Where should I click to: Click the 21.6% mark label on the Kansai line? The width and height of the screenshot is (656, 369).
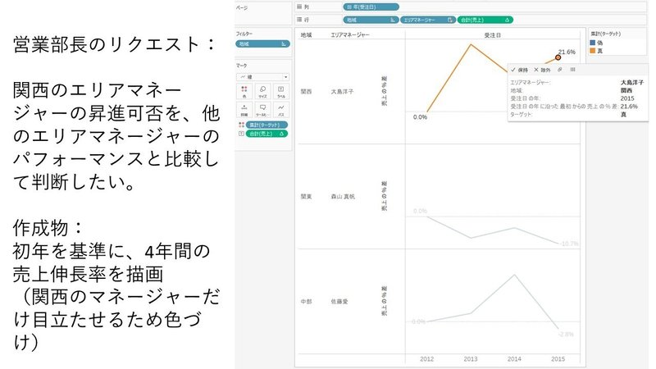pyautogui.click(x=567, y=52)
